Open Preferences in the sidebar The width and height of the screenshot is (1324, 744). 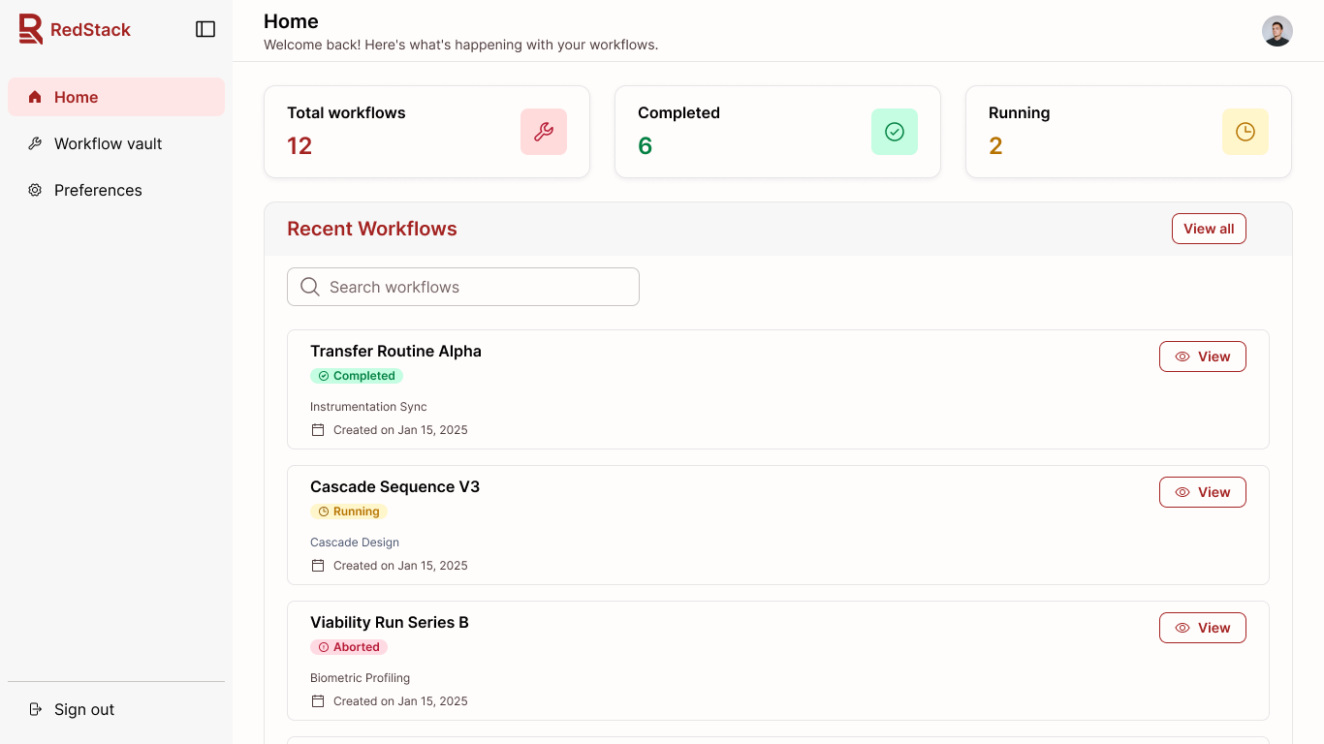(x=116, y=190)
